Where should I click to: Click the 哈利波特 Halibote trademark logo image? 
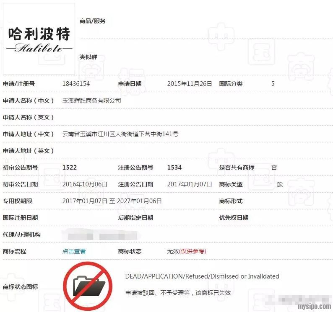39,39
